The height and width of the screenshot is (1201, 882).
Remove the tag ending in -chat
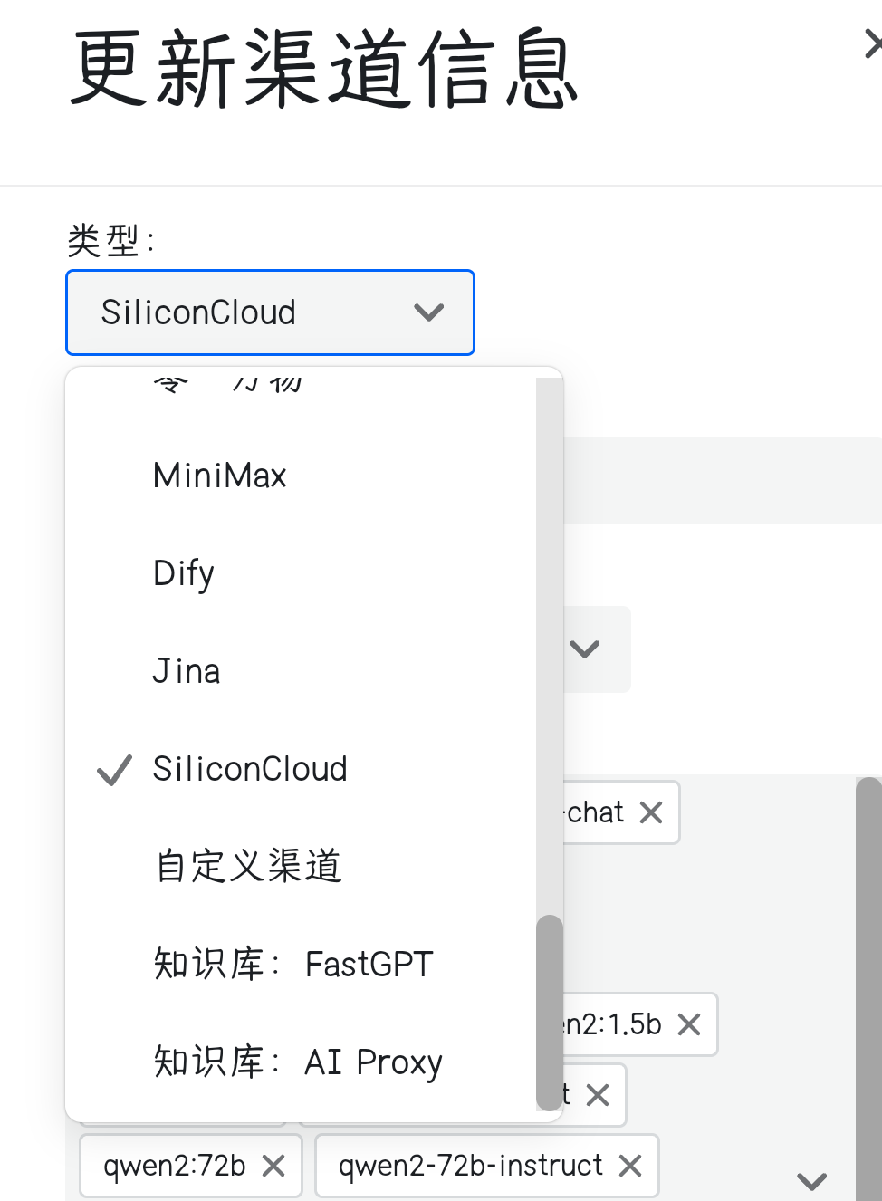tap(651, 812)
